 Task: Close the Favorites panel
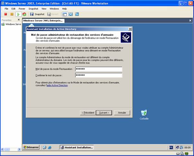pos(19,20)
